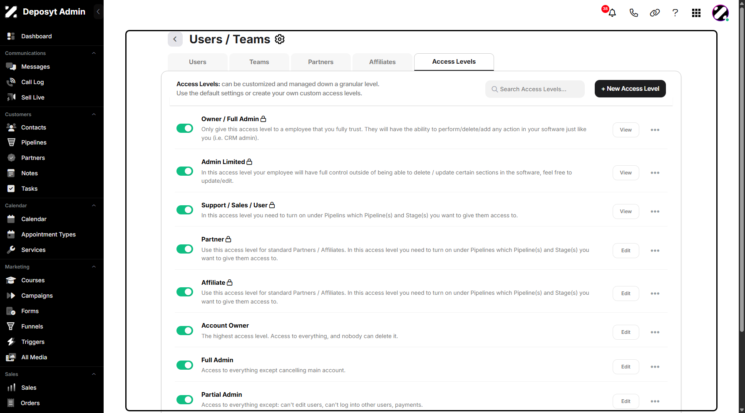Collapse the Customers sidebar section
The height and width of the screenshot is (413, 745).
(94, 114)
